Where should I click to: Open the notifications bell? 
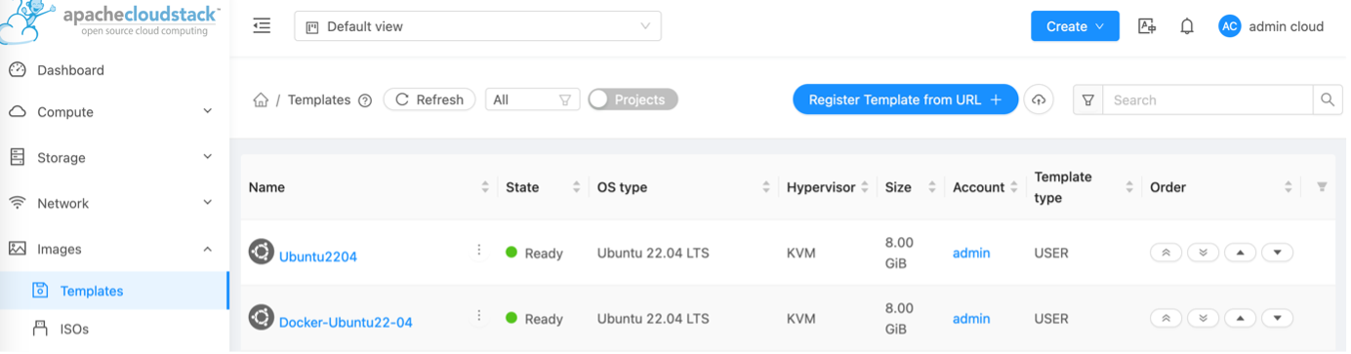coord(1187,26)
